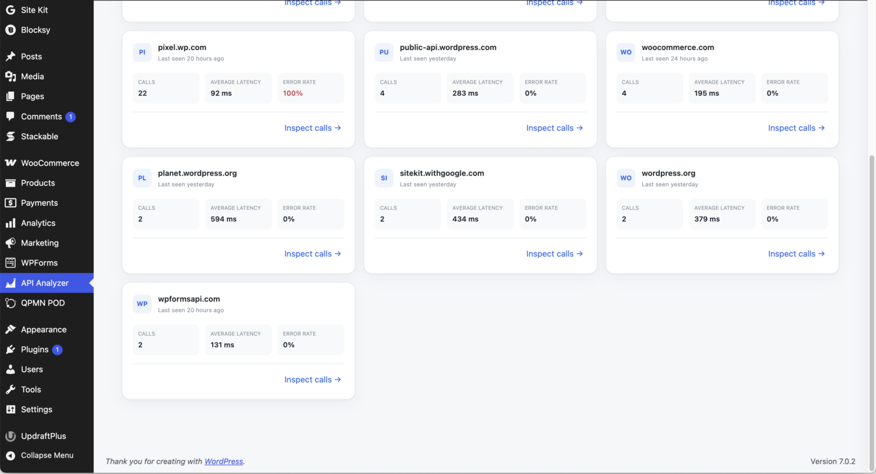
Task: Click the 379 ms latency value
Action: click(707, 219)
